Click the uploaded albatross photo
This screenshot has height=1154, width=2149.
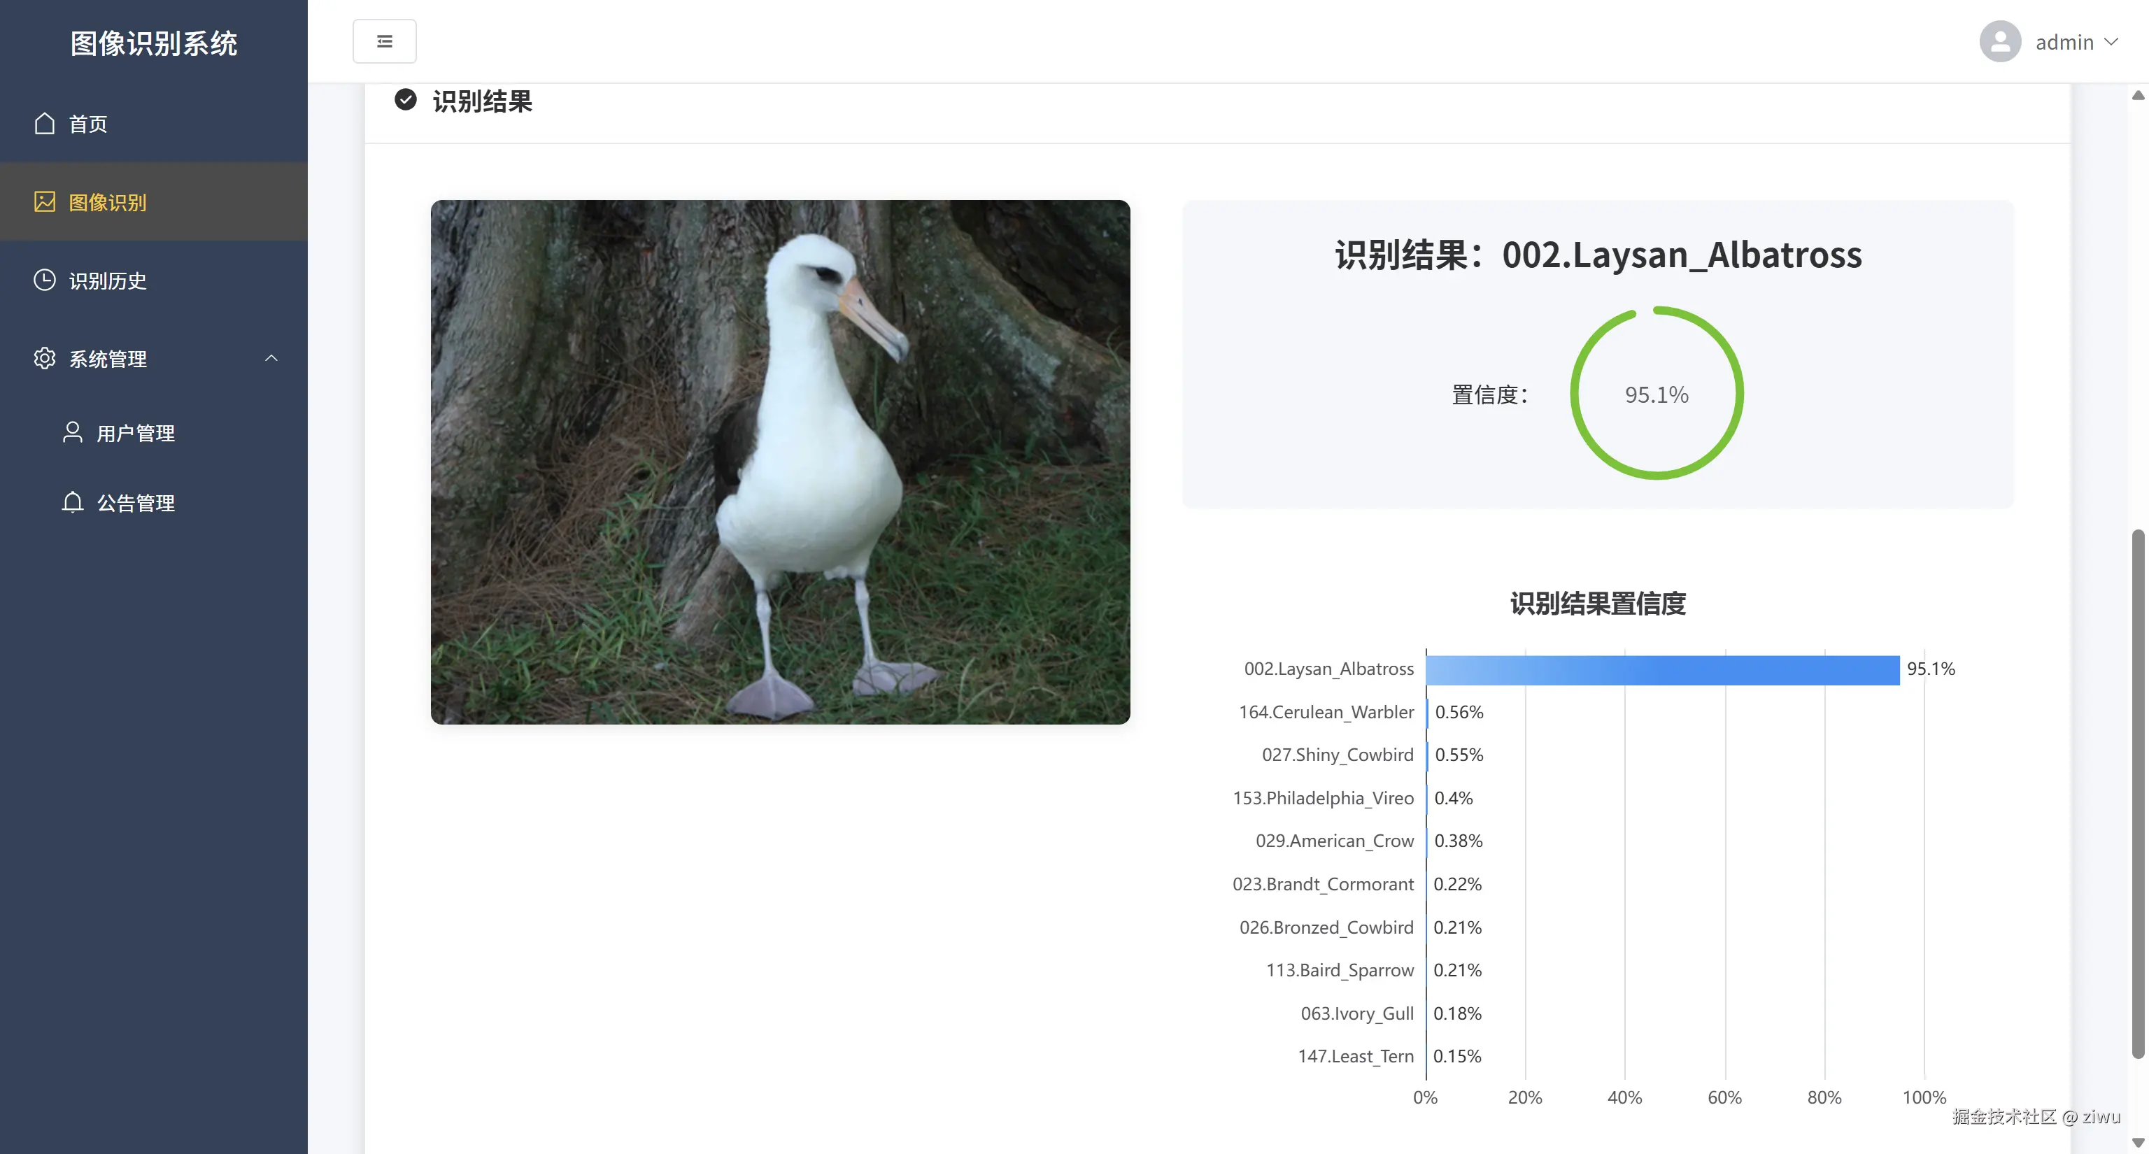click(x=780, y=462)
